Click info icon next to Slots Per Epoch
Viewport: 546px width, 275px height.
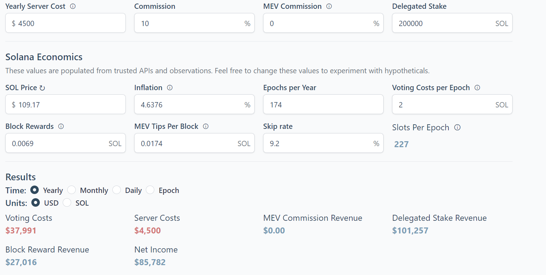[x=457, y=127]
